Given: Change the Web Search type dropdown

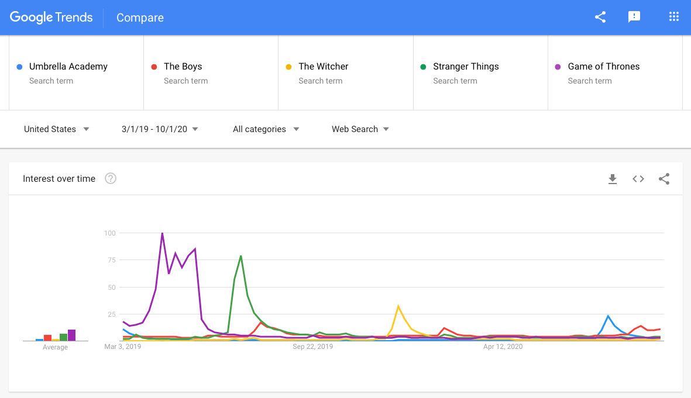Looking at the screenshot, I should point(360,129).
